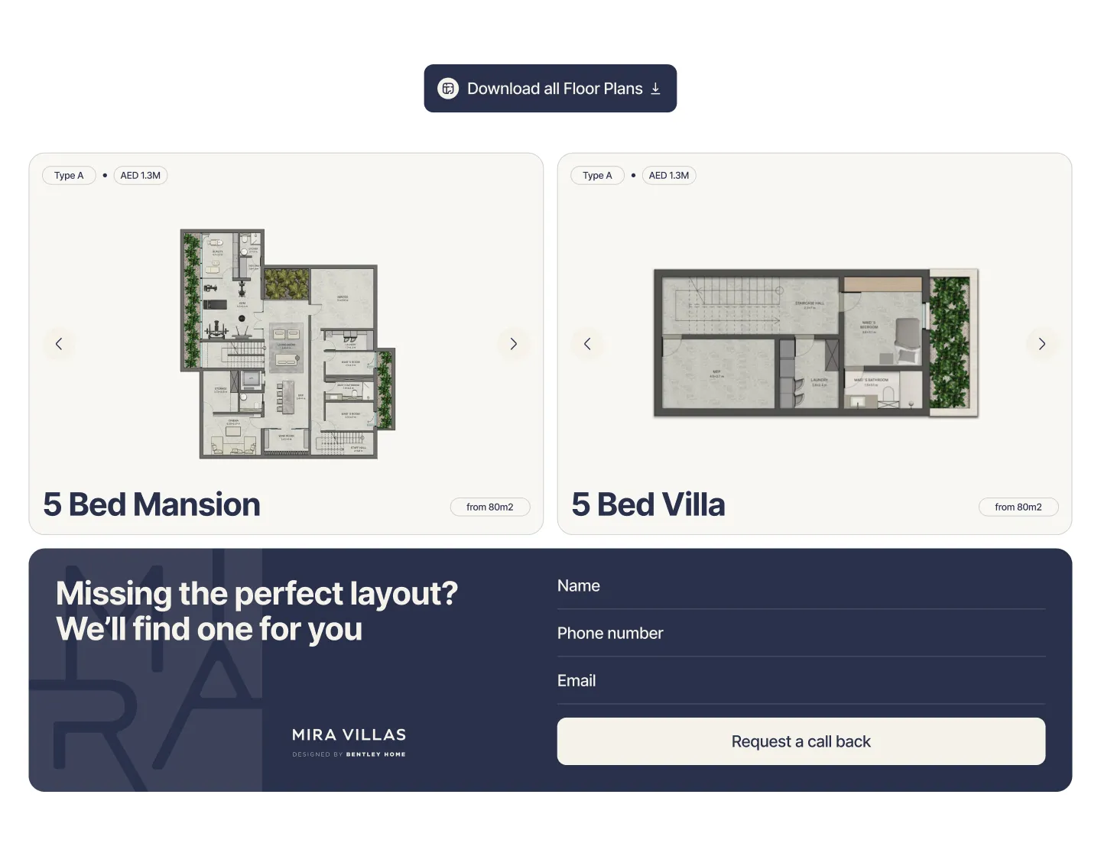This screenshot has width=1101, height=856.
Task: Select the 5 Bed Villa heading
Action: (x=648, y=504)
